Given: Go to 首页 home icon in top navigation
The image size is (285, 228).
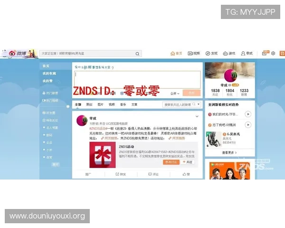Looking at the screenshot, I should (176, 54).
